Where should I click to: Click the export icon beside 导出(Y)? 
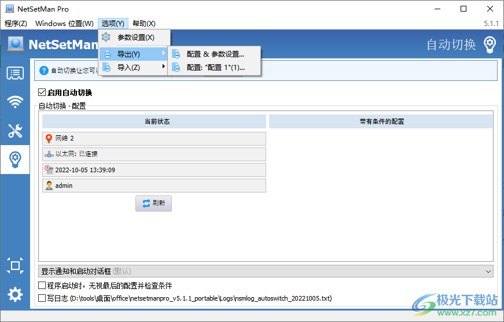coord(108,54)
